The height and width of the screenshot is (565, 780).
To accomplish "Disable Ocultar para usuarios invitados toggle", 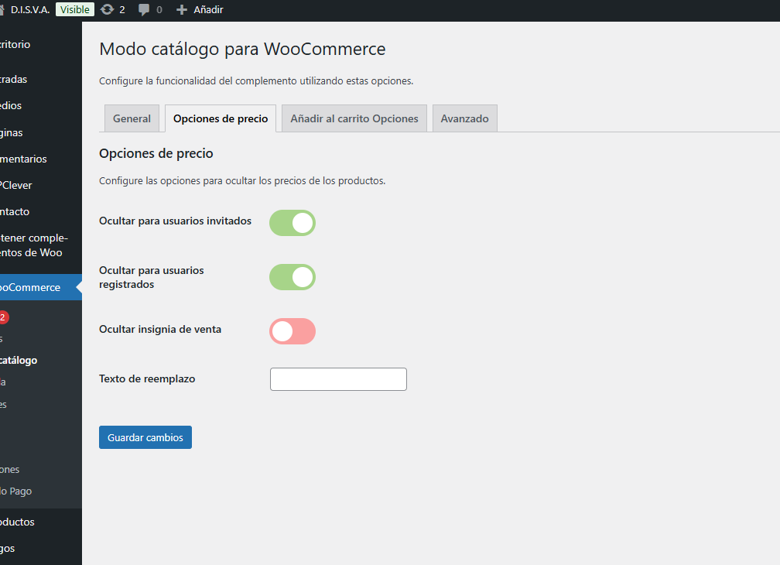I will [x=292, y=223].
